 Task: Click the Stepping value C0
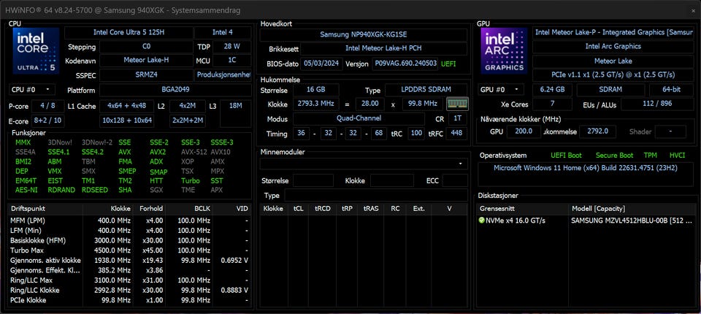pos(146,47)
